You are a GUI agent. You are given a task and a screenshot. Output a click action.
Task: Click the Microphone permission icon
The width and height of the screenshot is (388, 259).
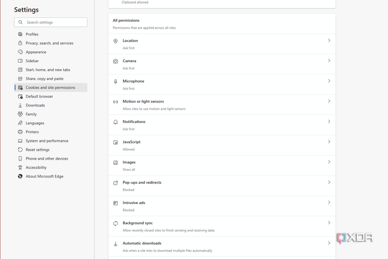pos(116,81)
